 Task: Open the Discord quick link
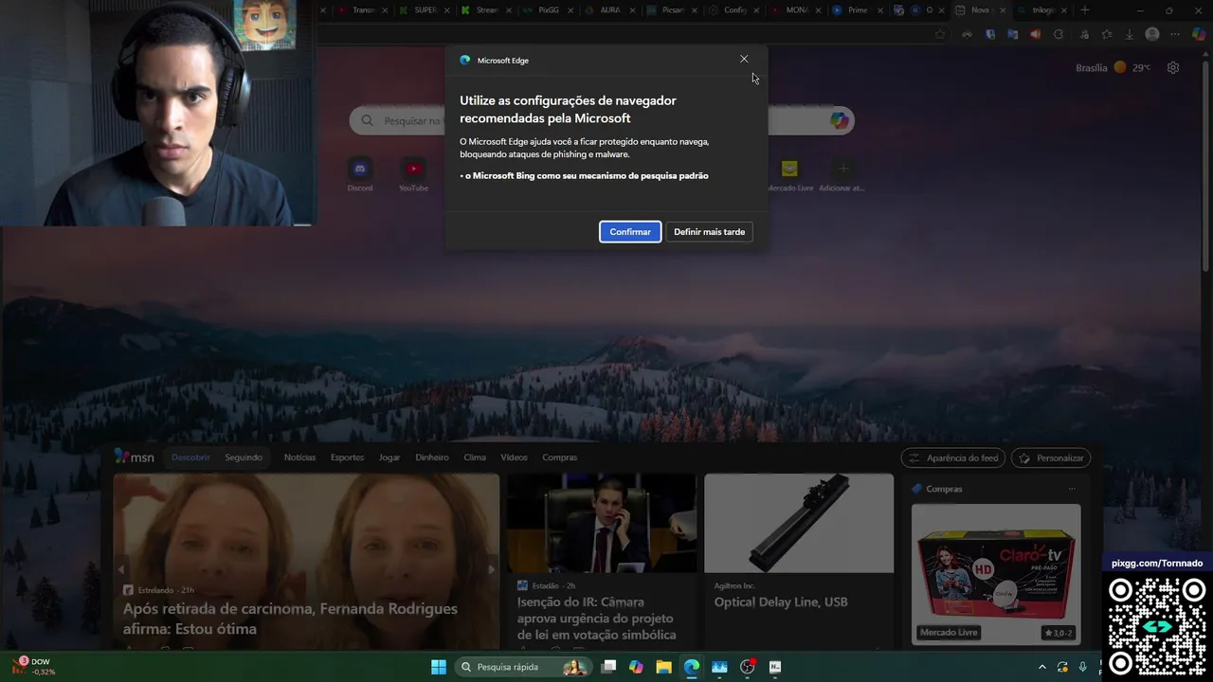point(359,174)
